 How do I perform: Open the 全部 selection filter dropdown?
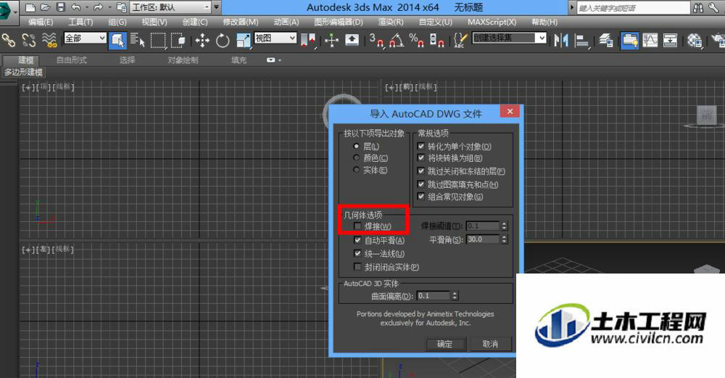85,38
